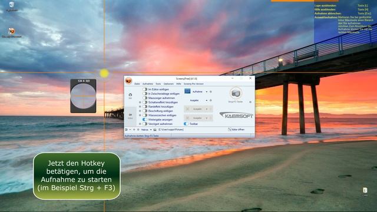Open the Makros dropdown in bottom toolbar
This screenshot has width=377, height=212.
147,130
